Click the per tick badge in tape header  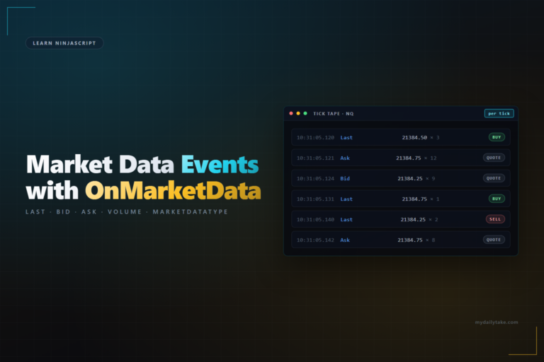(x=499, y=114)
